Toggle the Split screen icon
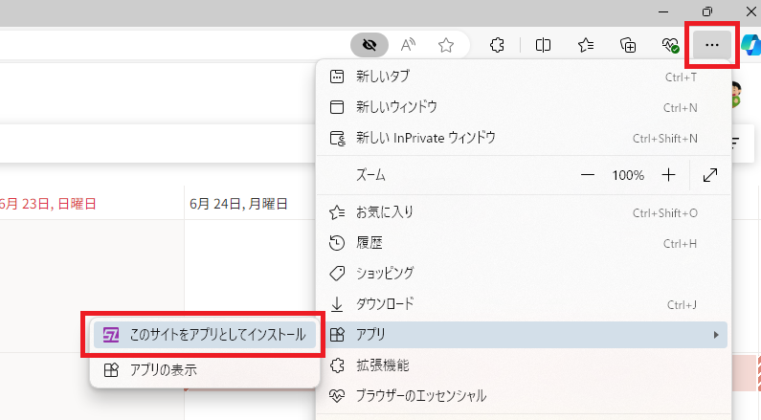This screenshot has height=420, width=761. 543,45
